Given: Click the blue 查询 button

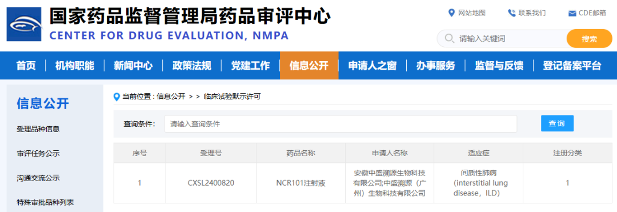Looking at the screenshot, I should click(x=557, y=123).
